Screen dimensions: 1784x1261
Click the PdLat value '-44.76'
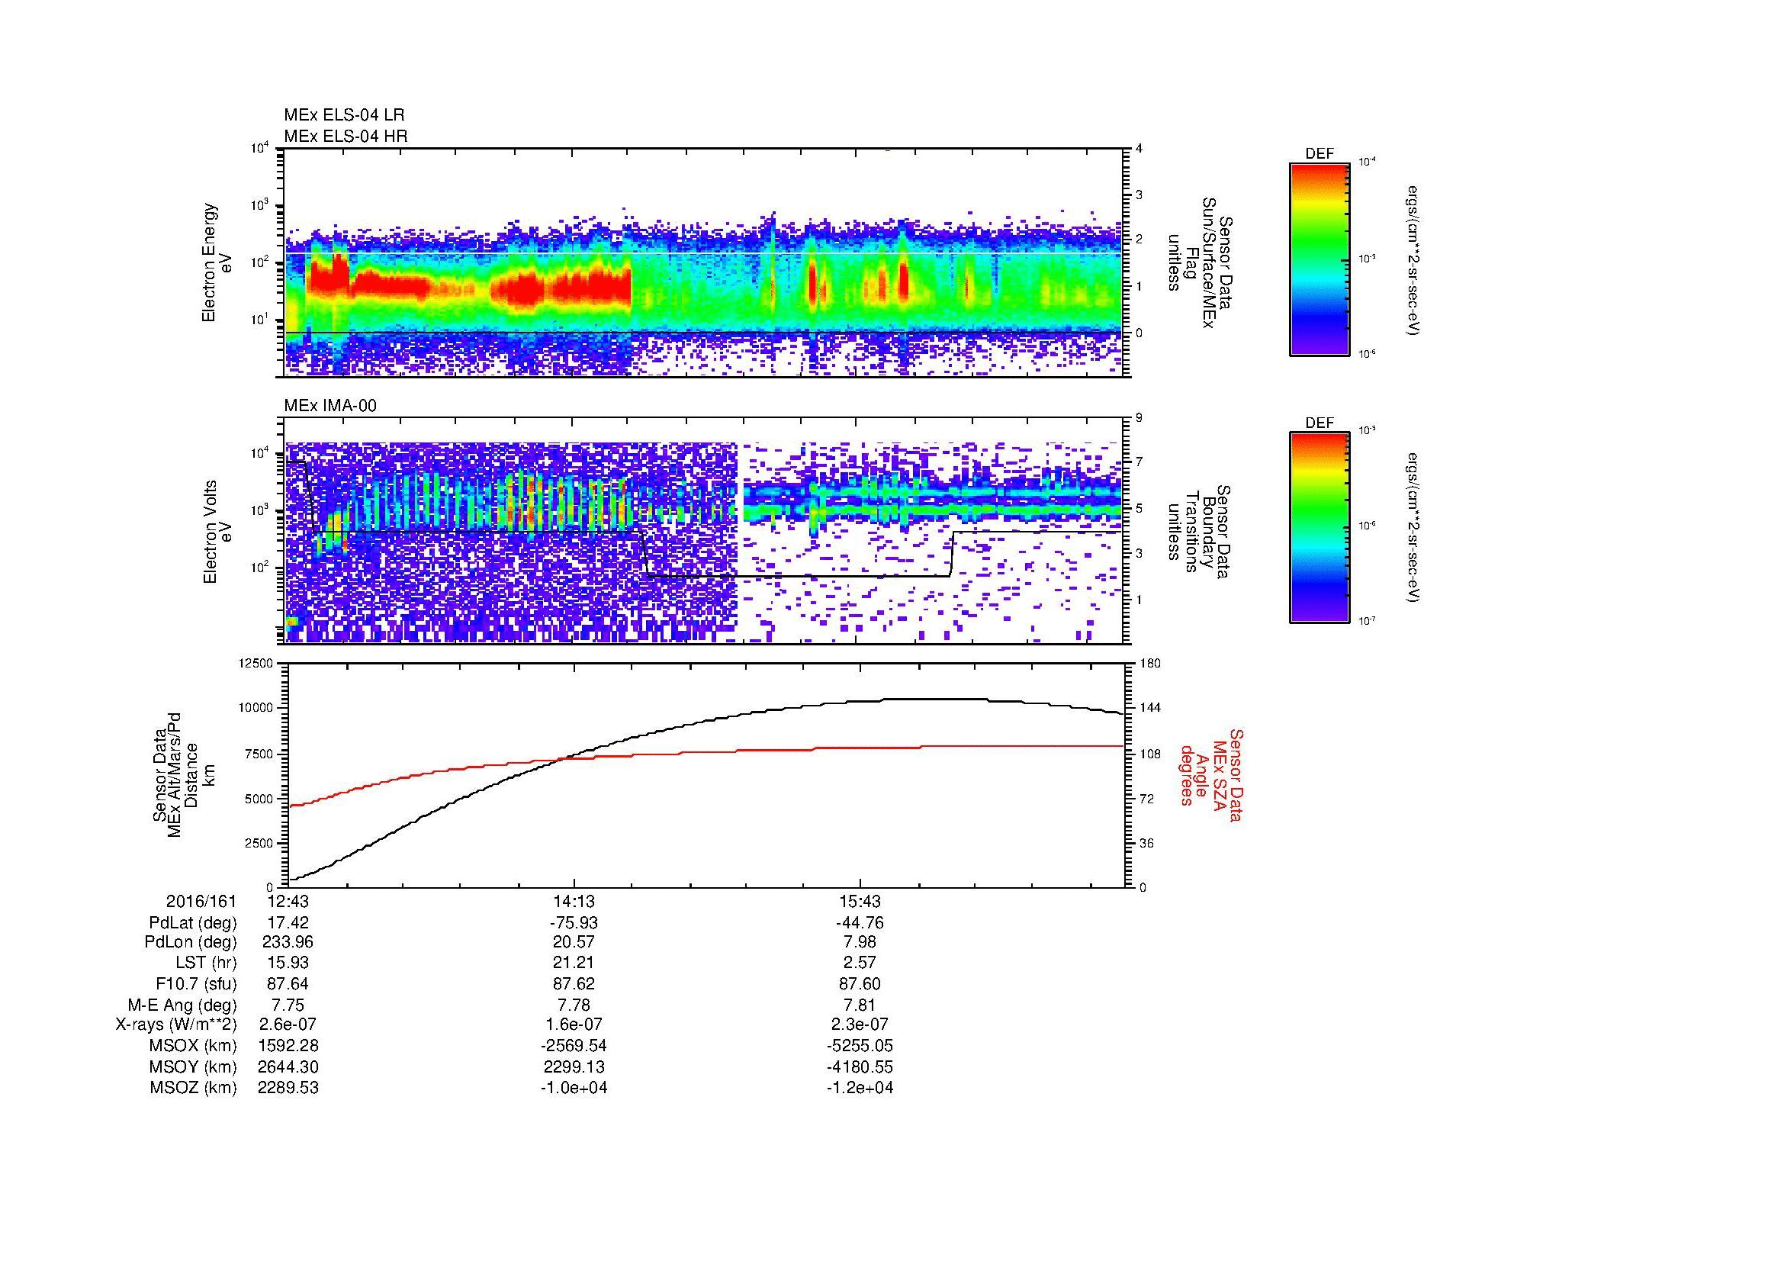pyautogui.click(x=860, y=923)
